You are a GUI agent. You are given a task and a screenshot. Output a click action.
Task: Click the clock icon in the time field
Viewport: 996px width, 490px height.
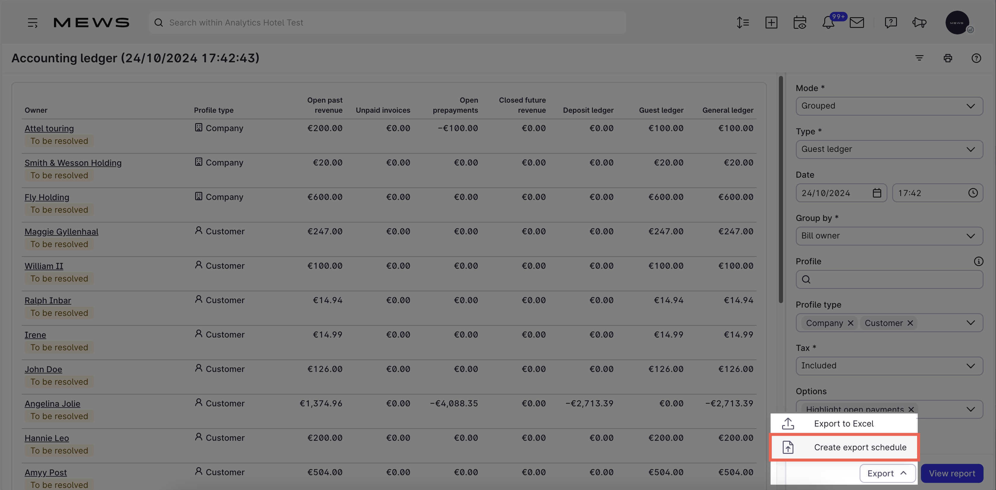tap(973, 192)
